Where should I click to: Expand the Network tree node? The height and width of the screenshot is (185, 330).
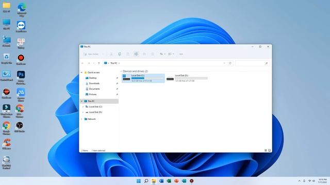click(x=81, y=119)
